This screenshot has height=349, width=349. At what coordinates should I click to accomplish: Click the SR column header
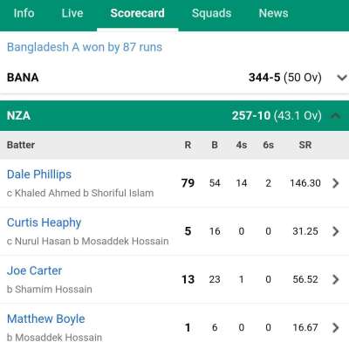pos(305,145)
